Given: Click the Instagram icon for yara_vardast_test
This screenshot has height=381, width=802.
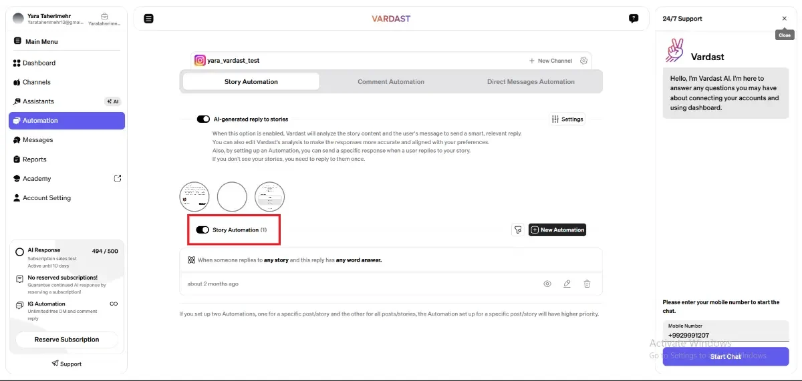Looking at the screenshot, I should tap(200, 60).
